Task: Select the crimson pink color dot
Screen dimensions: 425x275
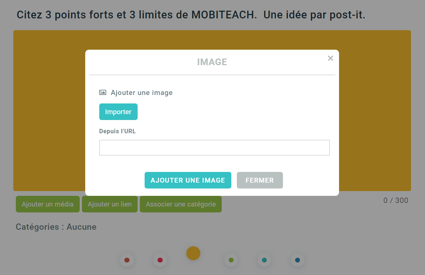Action: [x=160, y=260]
